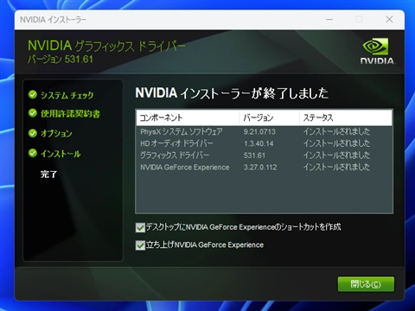The height and width of the screenshot is (311, 415).
Task: Click green checkmark beside オプション
Action: coord(33,133)
